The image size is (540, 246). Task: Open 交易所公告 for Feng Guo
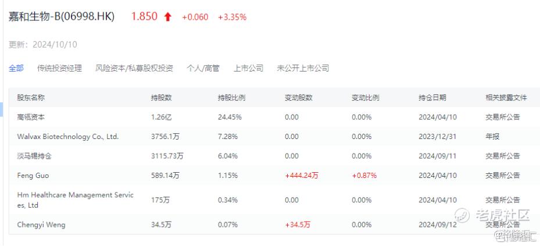[x=503, y=176]
